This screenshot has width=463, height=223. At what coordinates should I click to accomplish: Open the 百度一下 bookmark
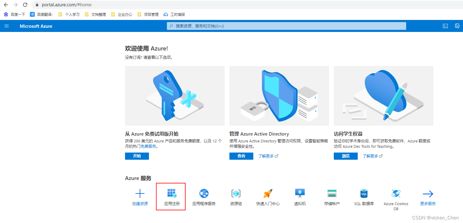14,14
